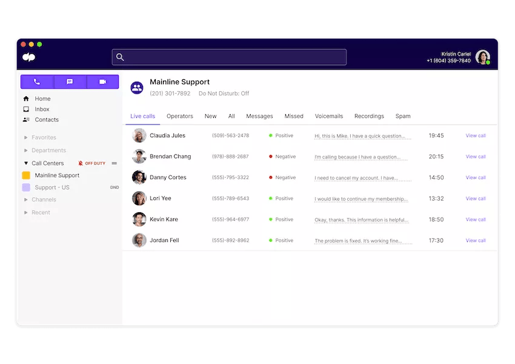The image size is (515, 364).
Task: View call for Jordan Fell
Action: (476, 240)
